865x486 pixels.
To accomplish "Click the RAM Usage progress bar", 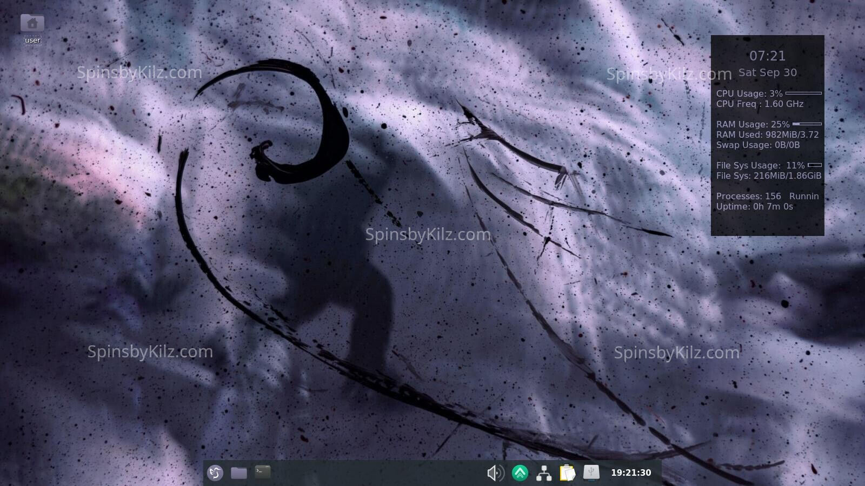I will tap(807, 124).
